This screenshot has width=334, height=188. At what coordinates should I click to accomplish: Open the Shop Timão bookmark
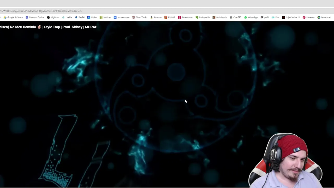(x=140, y=17)
